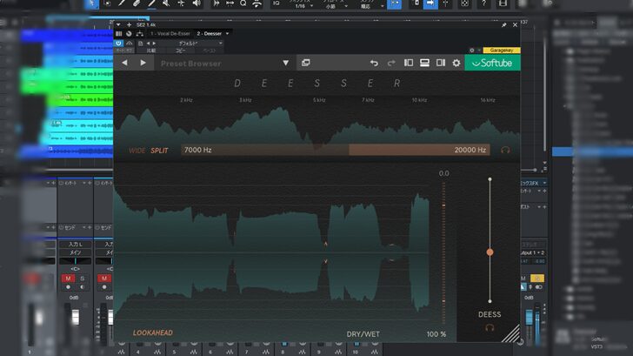Select the Eraser tool in top toolbar

coord(137,3)
